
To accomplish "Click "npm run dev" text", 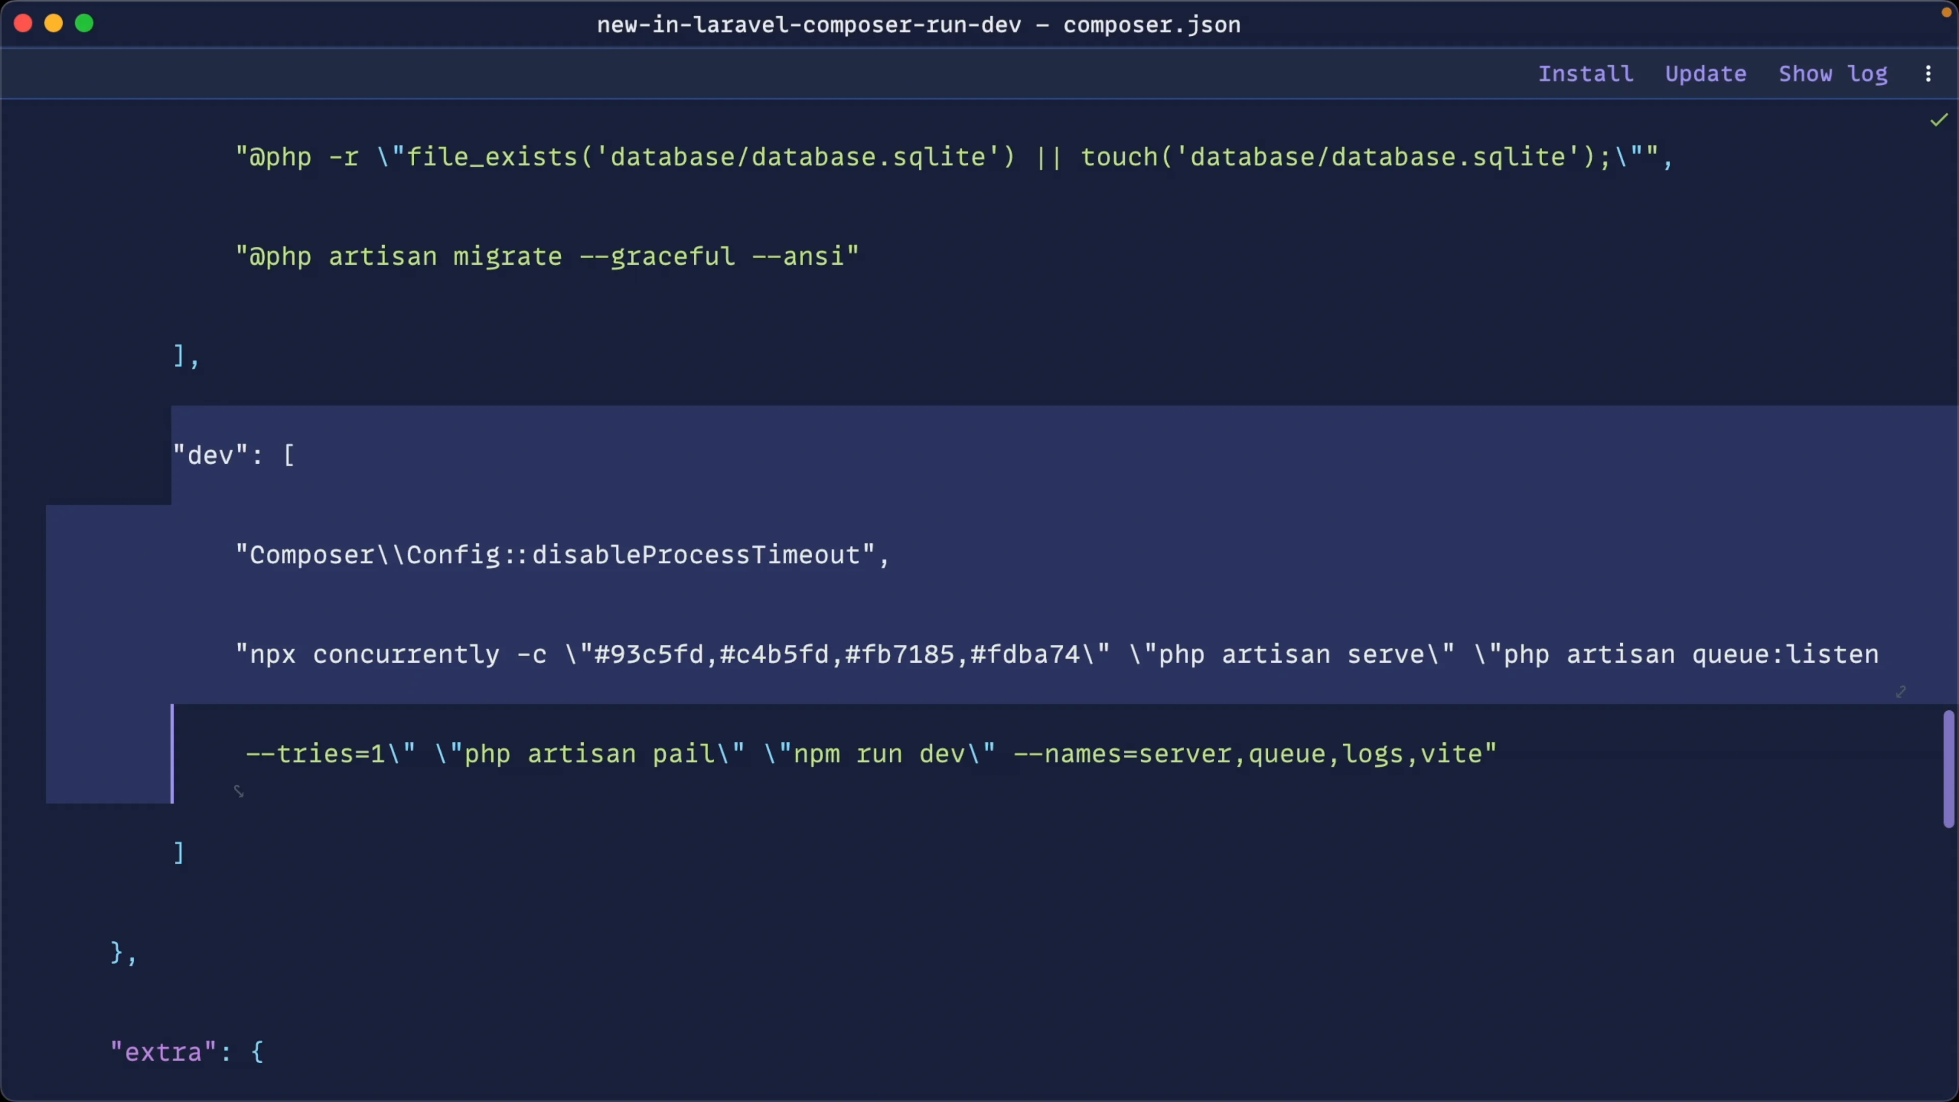I will point(880,755).
